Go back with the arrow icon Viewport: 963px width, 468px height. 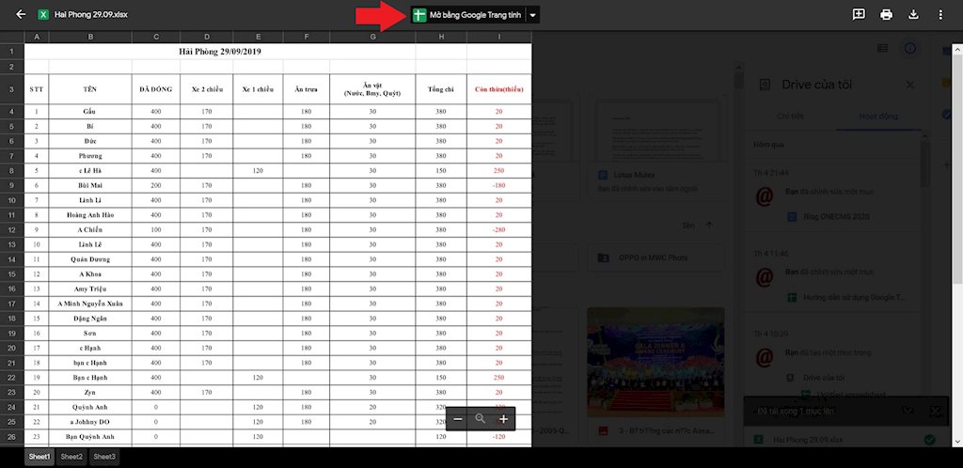[21, 14]
